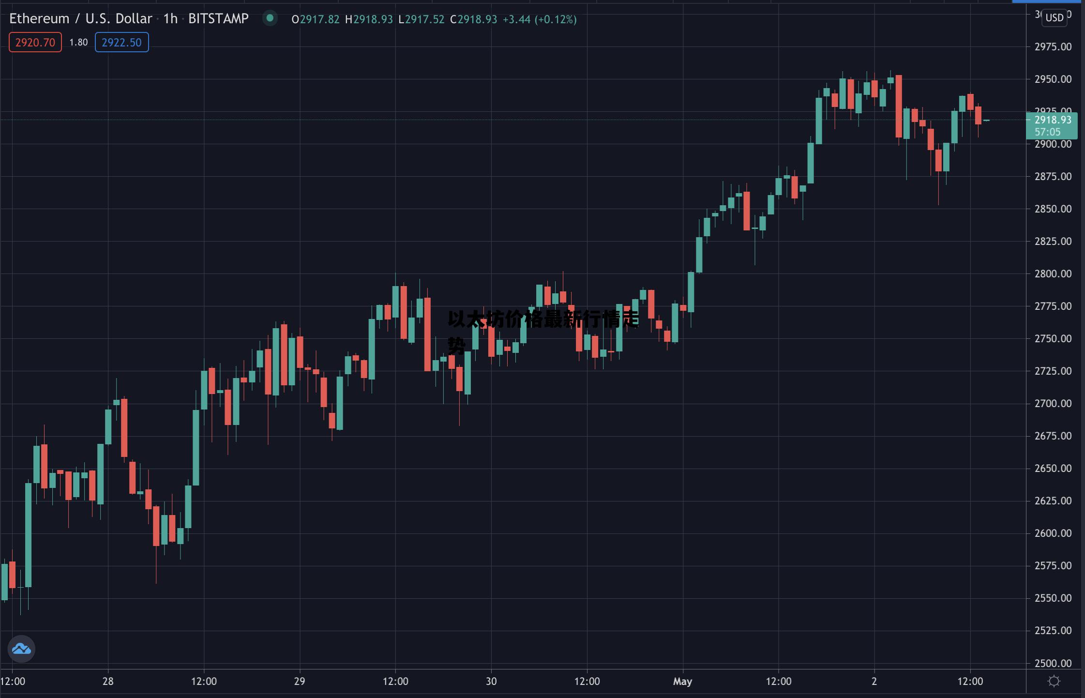This screenshot has width=1085, height=698.
Task: Click the 2500.00 price scale label
Action: pos(1053,664)
